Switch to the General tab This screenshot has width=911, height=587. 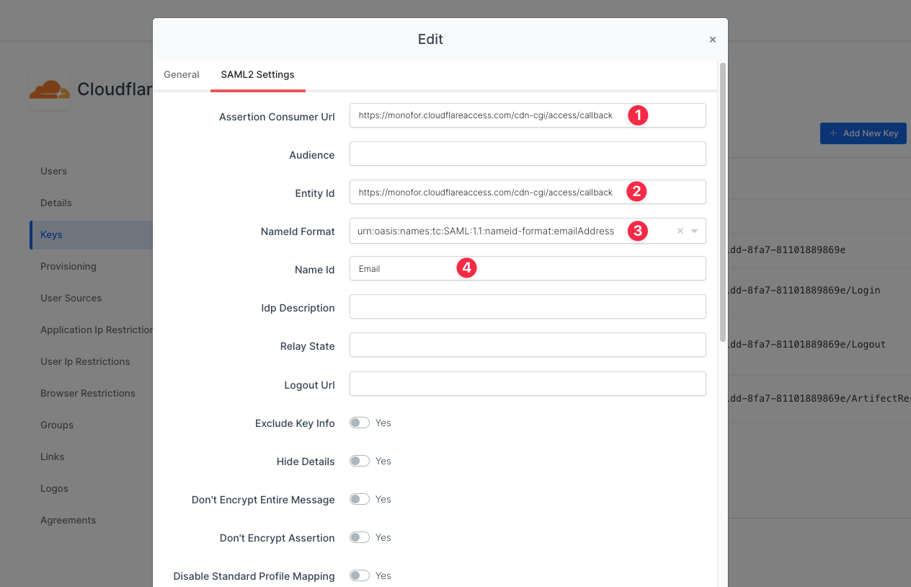pos(182,74)
